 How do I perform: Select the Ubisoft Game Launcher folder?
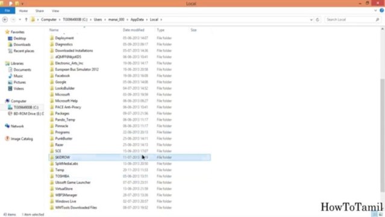click(73, 183)
